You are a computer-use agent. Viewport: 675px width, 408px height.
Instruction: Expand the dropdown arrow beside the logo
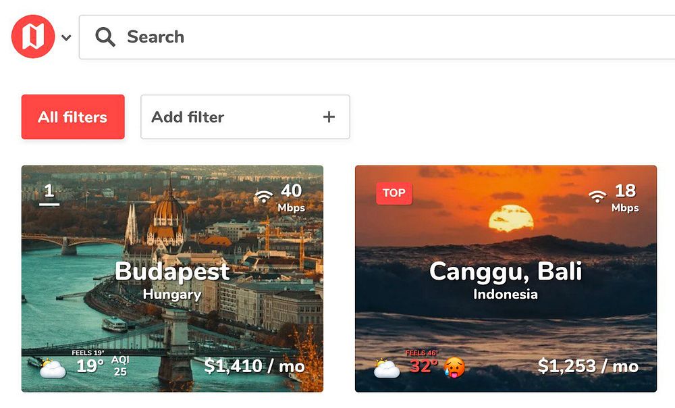66,38
